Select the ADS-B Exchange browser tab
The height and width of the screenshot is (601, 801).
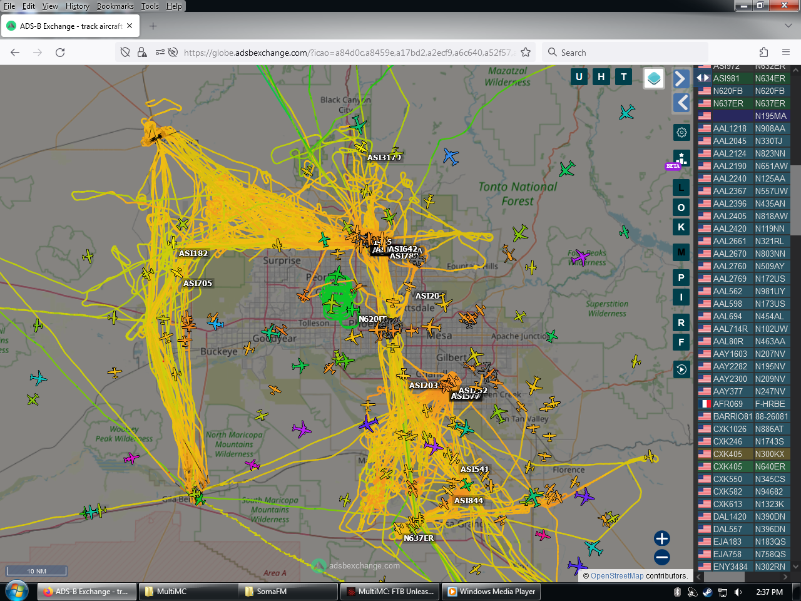70,26
